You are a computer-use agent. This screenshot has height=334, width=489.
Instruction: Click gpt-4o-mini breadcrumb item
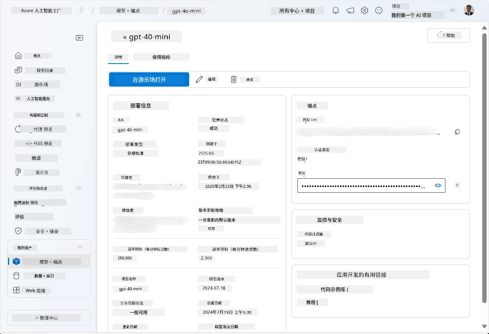(186, 11)
